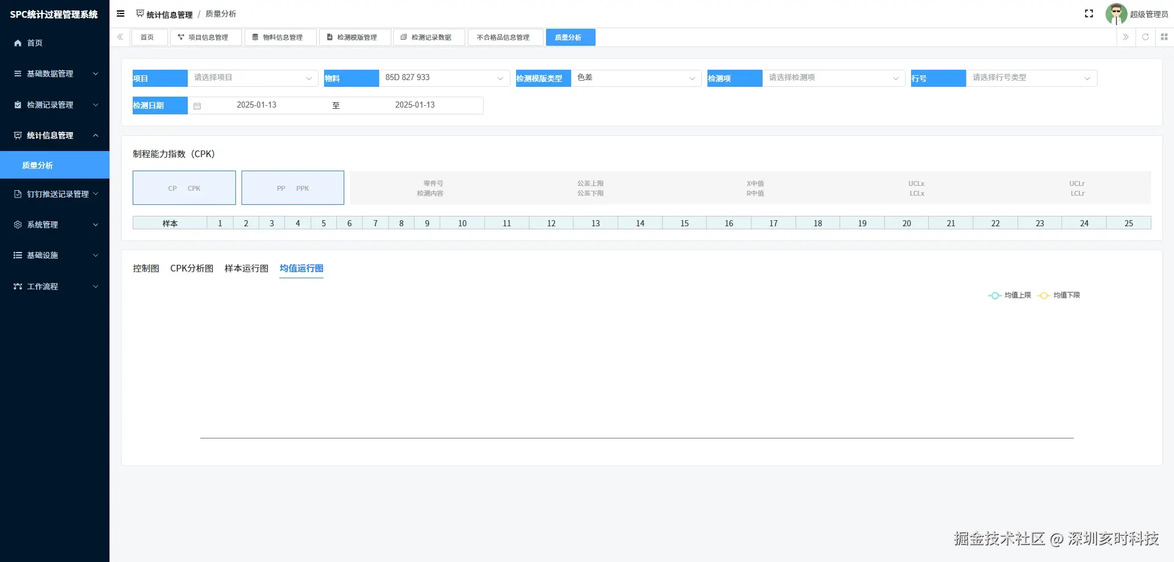1174x562 pixels.
Task: Click the 首页 home icon in the sidebar
Action: coord(18,43)
